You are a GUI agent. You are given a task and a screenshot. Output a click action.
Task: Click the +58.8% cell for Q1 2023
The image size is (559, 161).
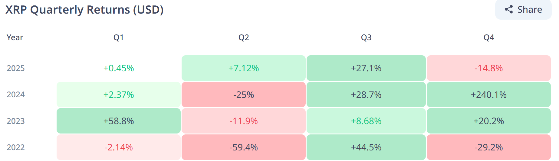(x=119, y=121)
